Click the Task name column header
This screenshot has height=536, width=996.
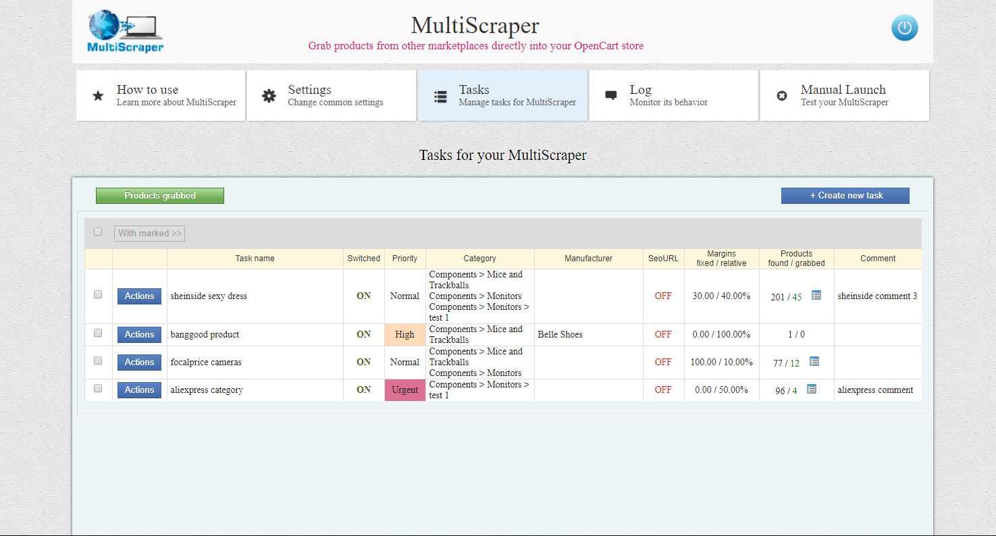(255, 259)
